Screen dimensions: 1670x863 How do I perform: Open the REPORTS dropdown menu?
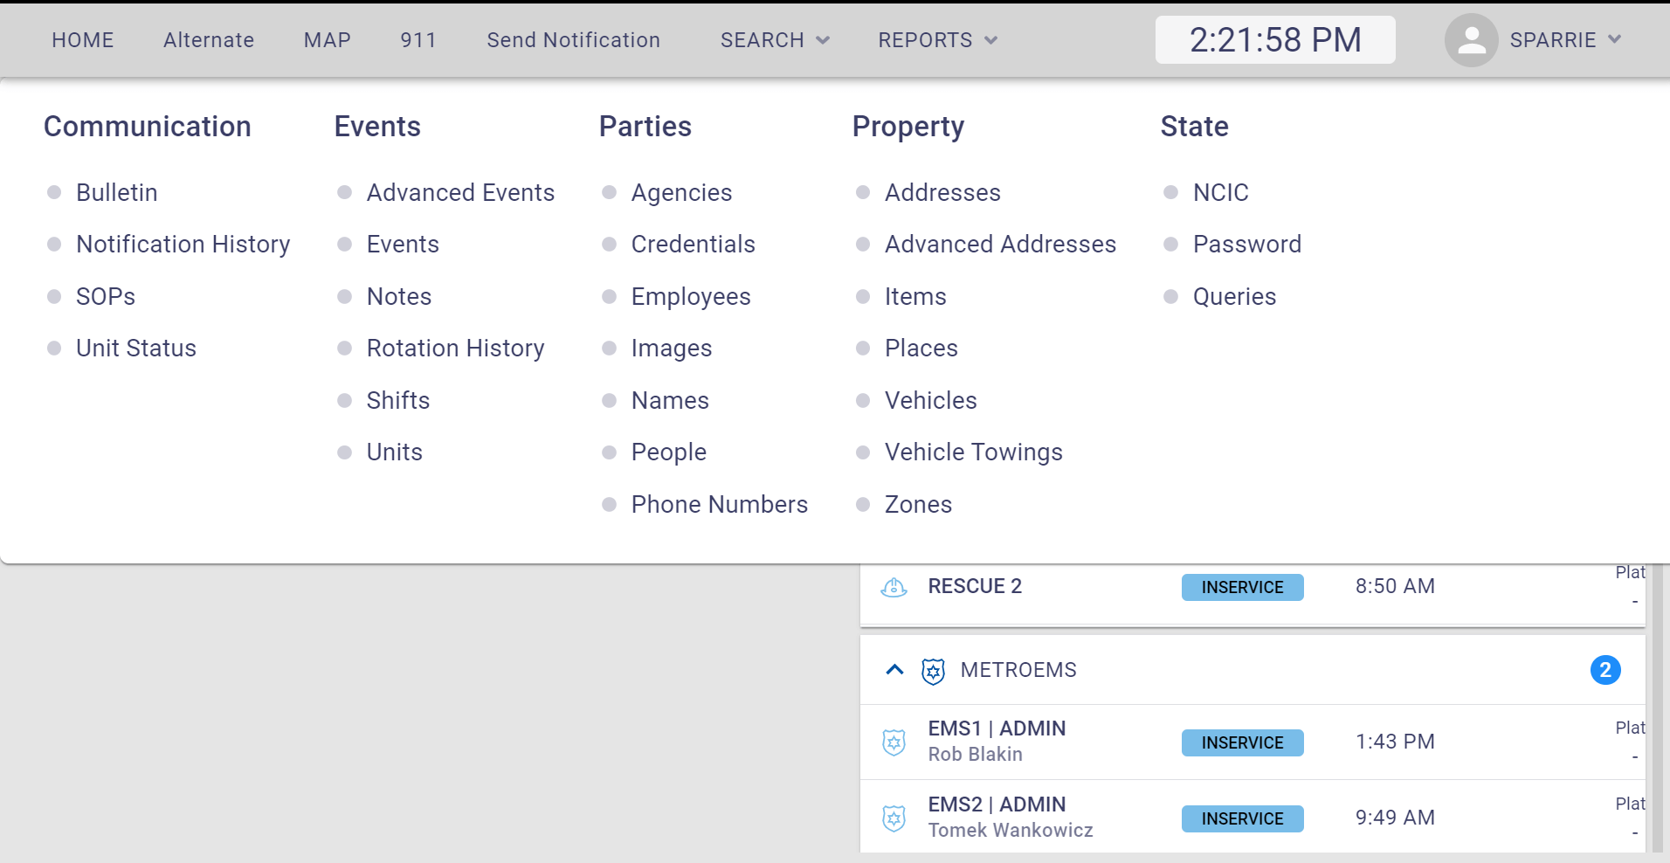pyautogui.click(x=937, y=40)
